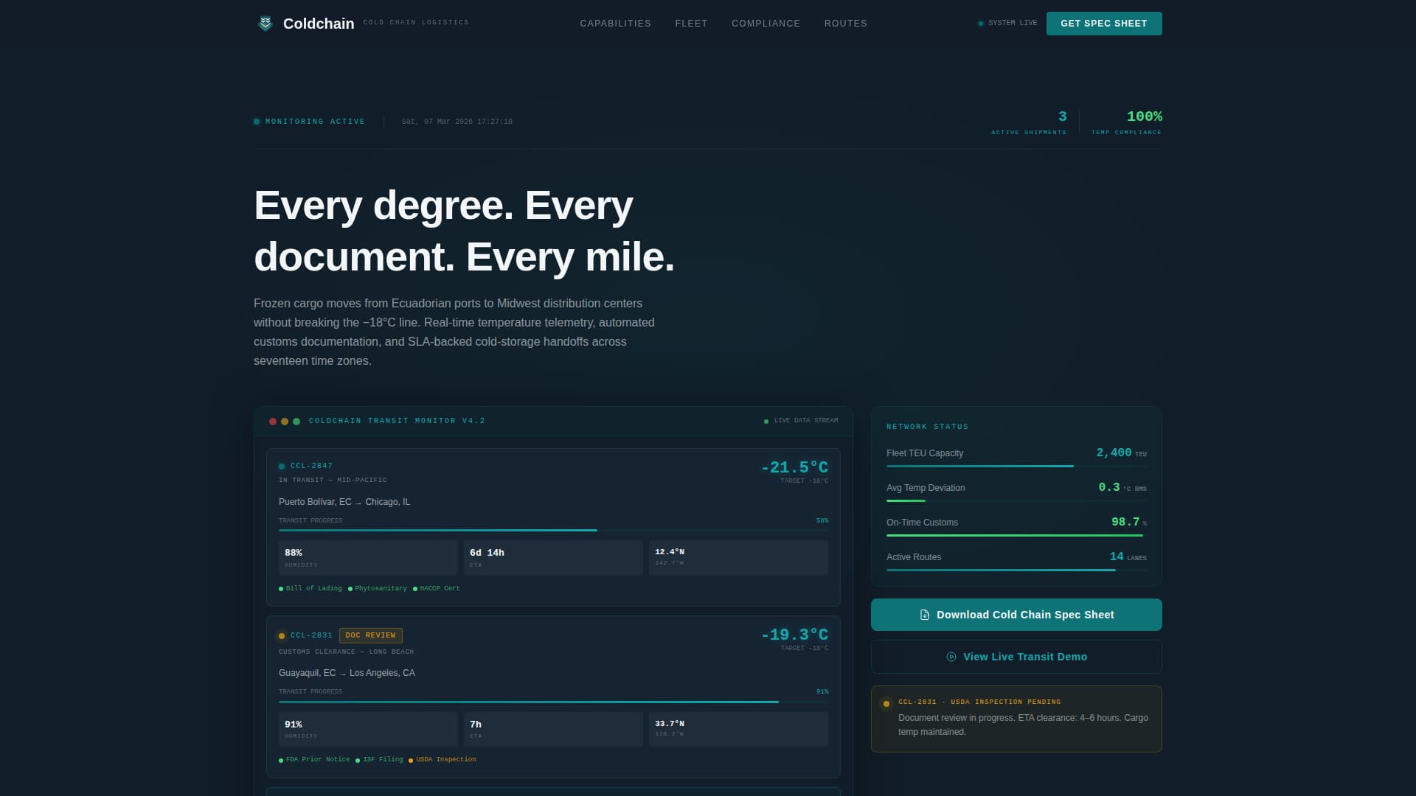Click the Phytosanitary document tag

coord(378,589)
